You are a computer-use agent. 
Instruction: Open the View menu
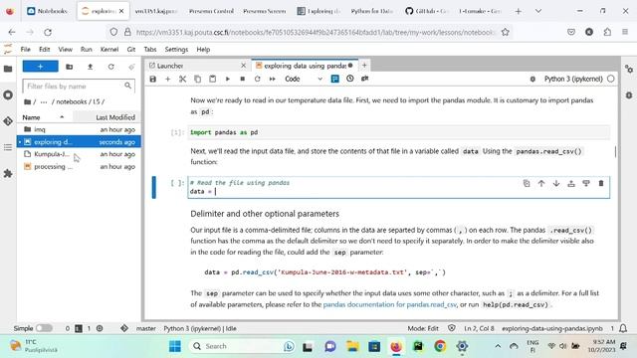click(x=65, y=49)
